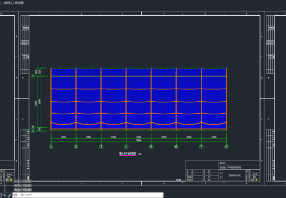Select grid axis bubble 1

tap(51, 147)
